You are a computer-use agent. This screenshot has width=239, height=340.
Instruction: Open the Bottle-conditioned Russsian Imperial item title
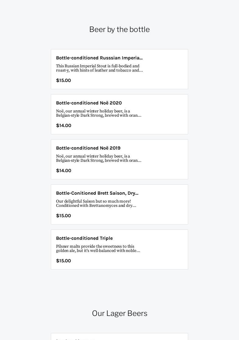point(99,58)
